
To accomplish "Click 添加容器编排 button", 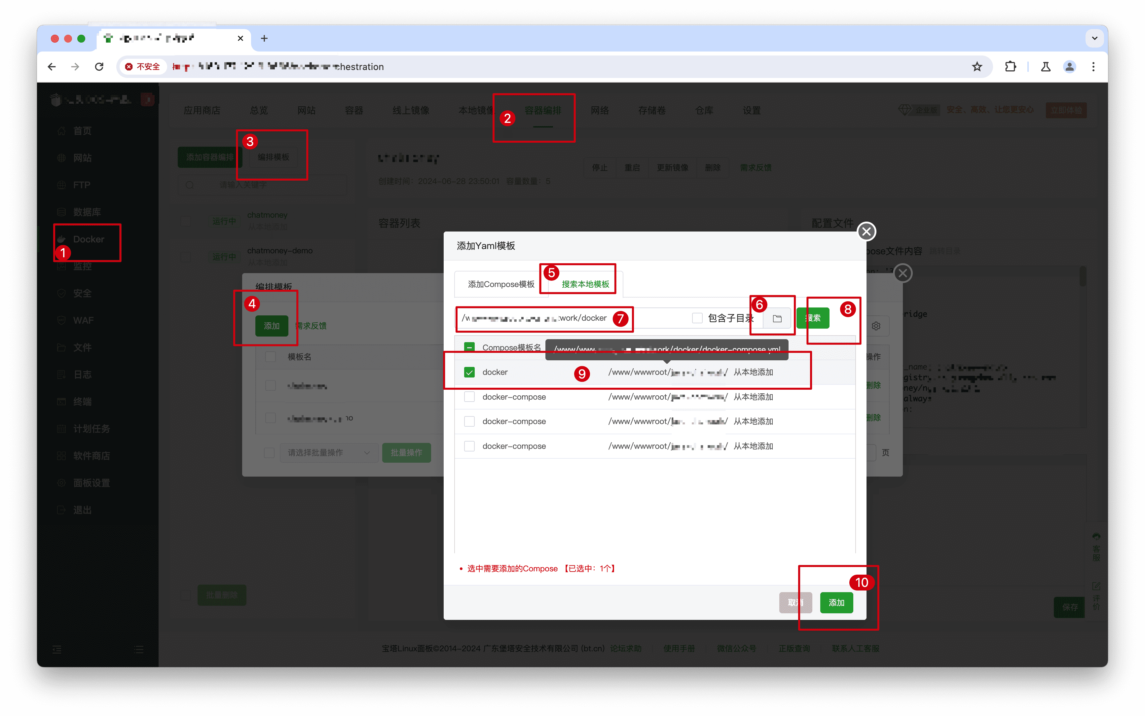I will [210, 157].
